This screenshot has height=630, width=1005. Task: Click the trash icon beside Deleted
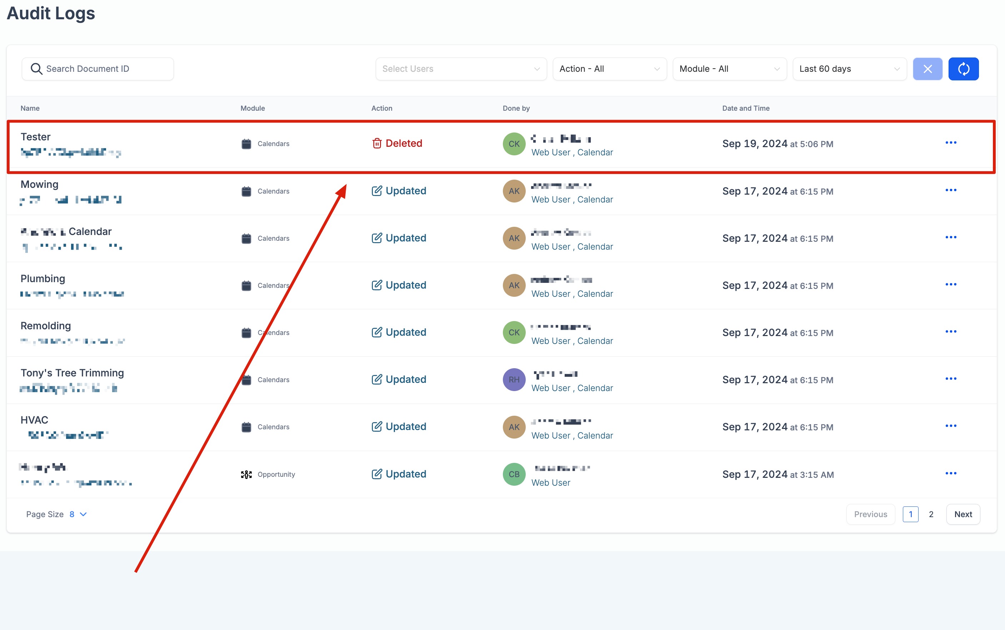click(377, 143)
